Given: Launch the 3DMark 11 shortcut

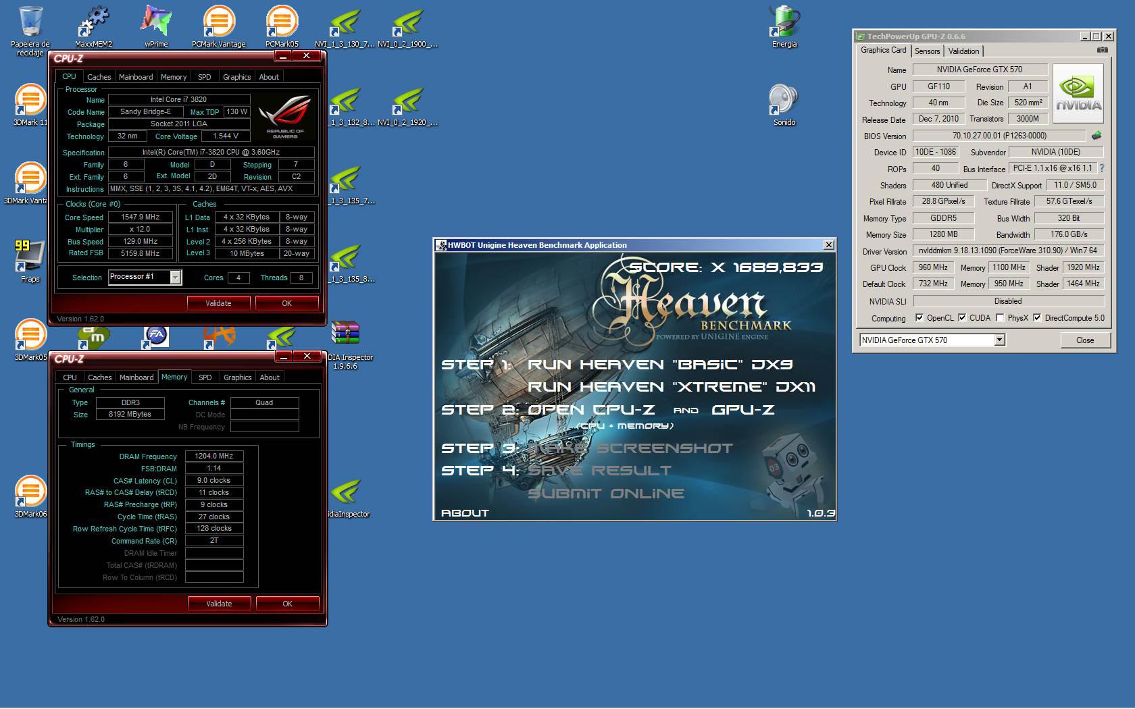Looking at the screenshot, I should point(30,105).
